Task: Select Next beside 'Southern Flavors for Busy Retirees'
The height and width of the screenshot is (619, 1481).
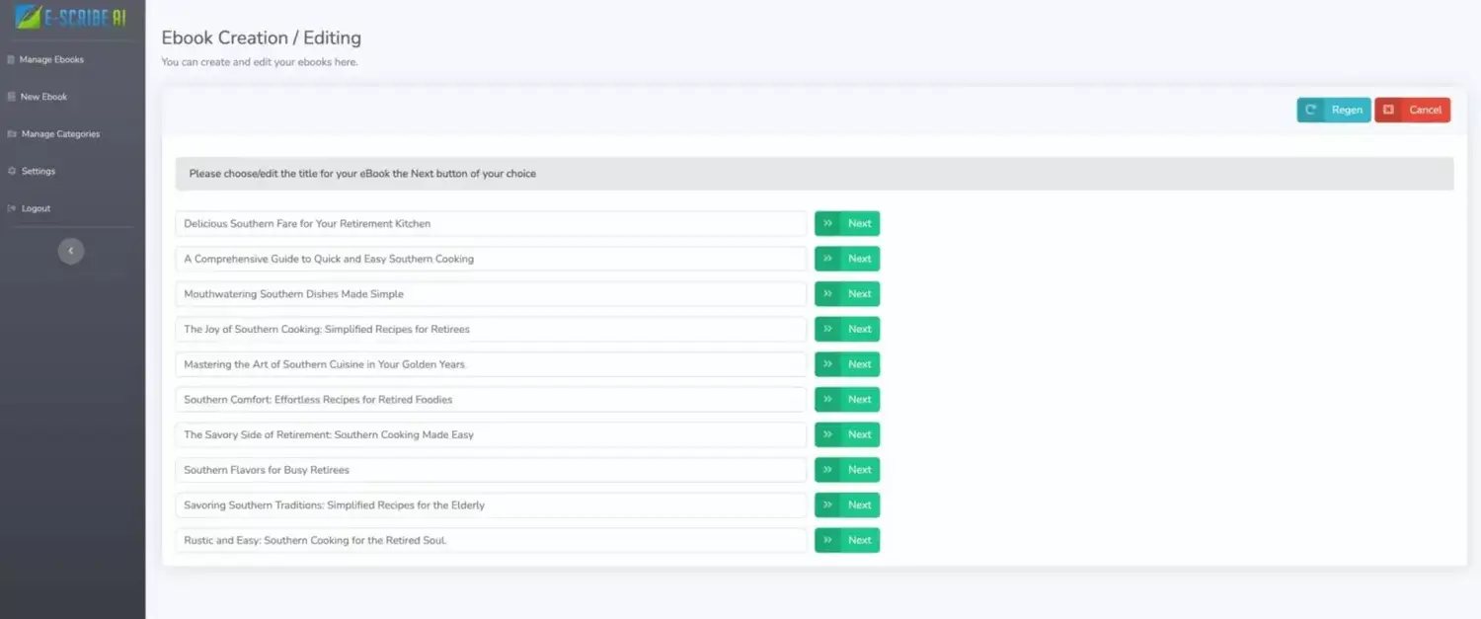Action: 847,470
